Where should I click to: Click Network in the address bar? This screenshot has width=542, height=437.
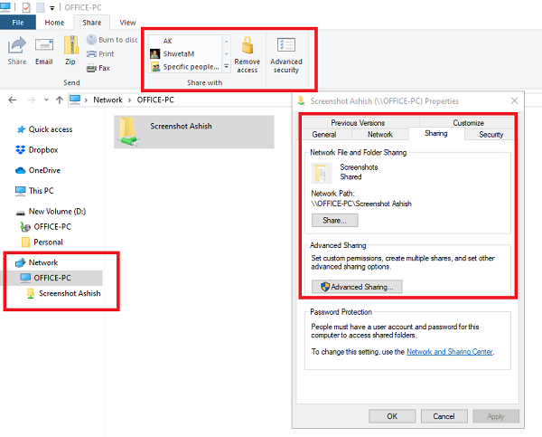(x=107, y=100)
